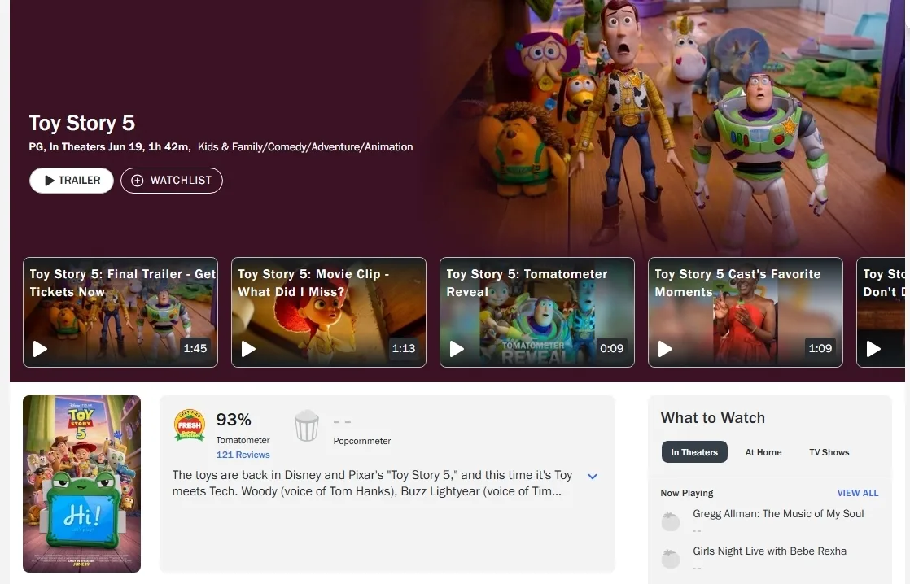Play the Final Trailer - Get Tickets Now video

(x=120, y=312)
